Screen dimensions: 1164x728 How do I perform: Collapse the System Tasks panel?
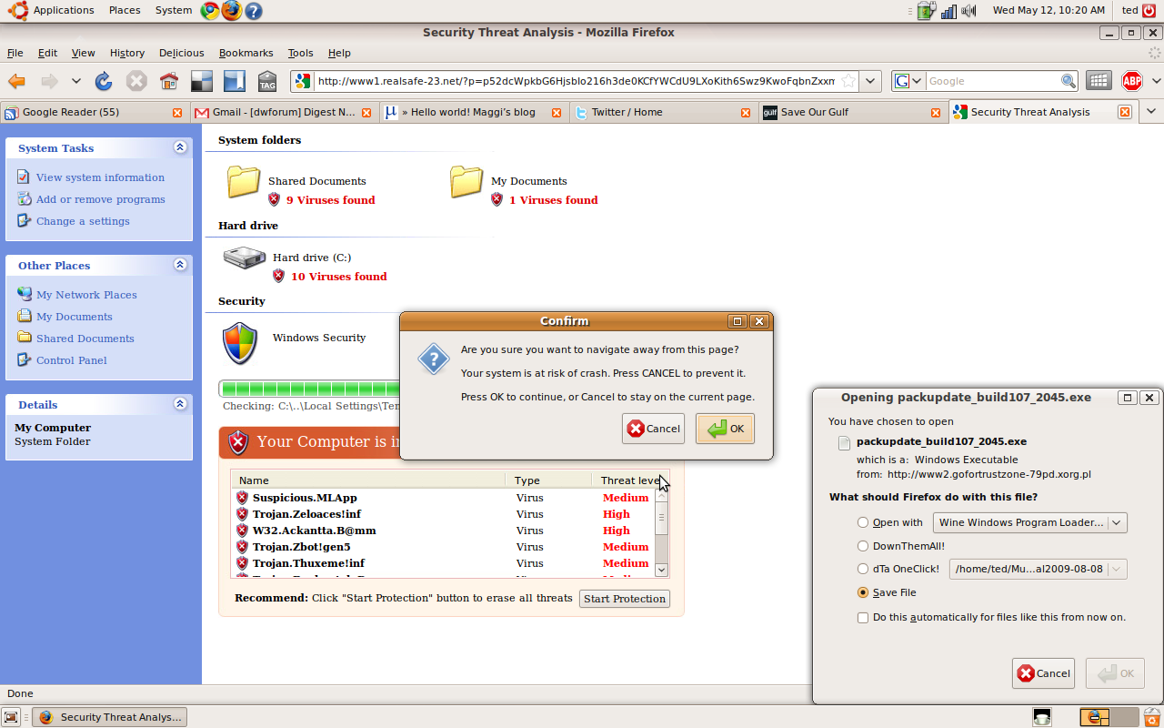pyautogui.click(x=180, y=147)
